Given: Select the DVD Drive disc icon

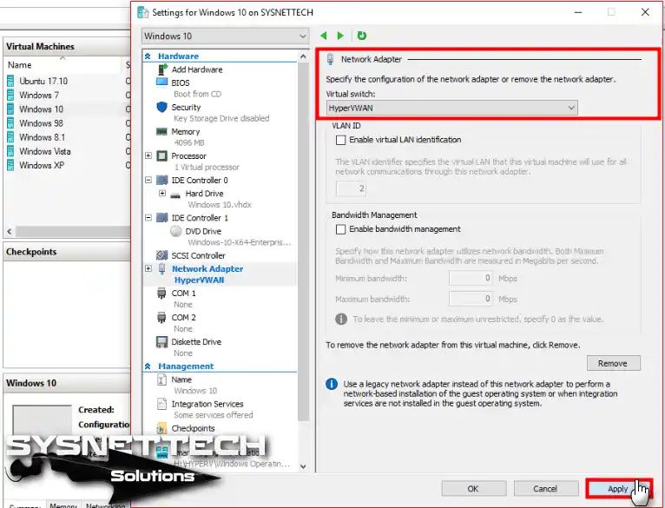Looking at the screenshot, I should click(175, 231).
